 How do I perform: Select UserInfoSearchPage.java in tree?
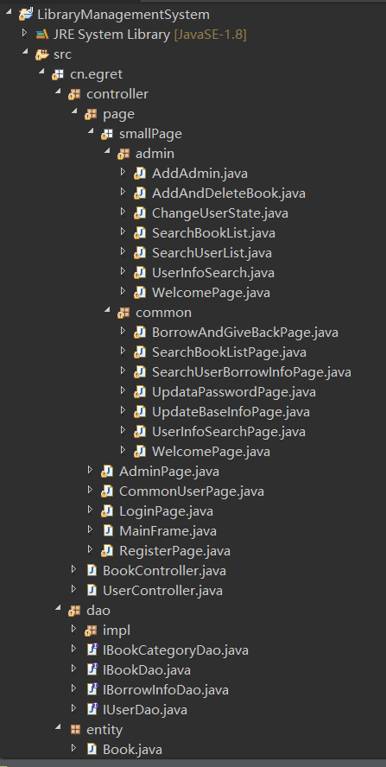point(229,432)
